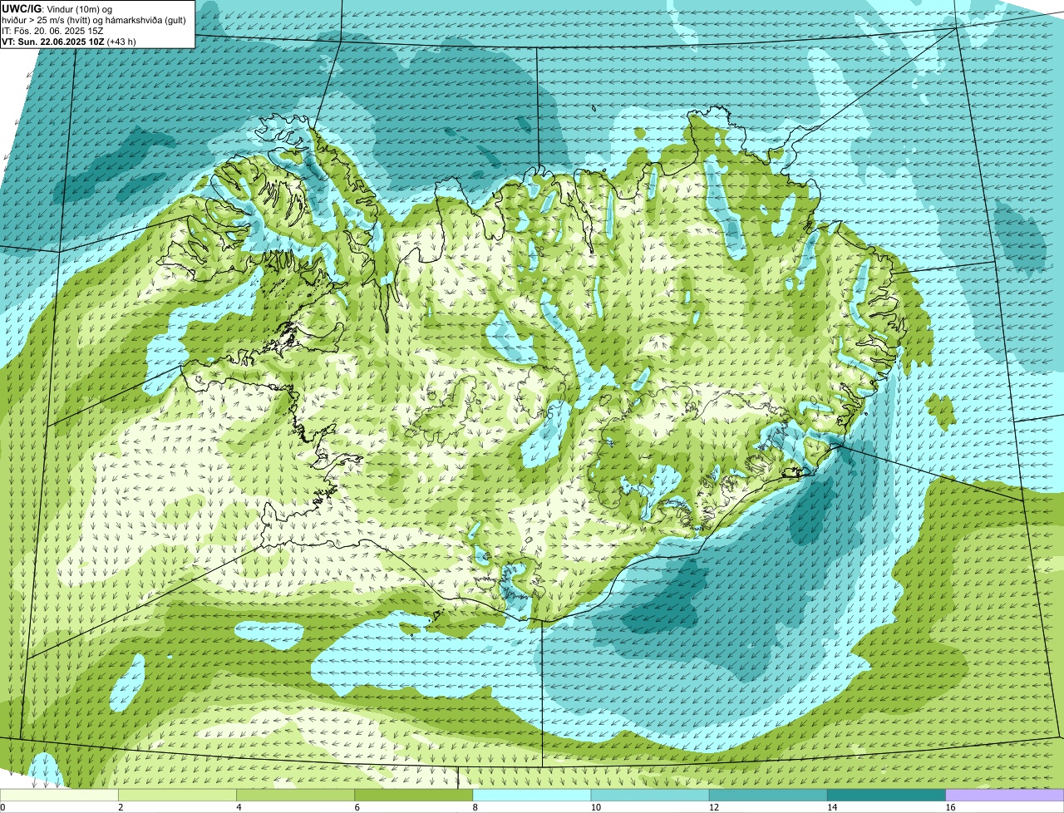Click the 8–10 m/s light cyan legend swatch
Image resolution: width=1064 pixels, height=813 pixels.
(x=532, y=796)
